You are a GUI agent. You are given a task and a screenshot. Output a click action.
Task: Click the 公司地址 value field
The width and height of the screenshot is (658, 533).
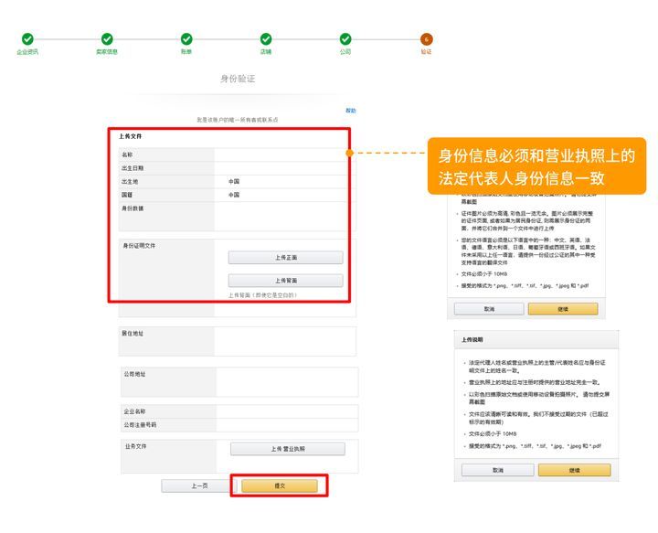pyautogui.click(x=287, y=382)
